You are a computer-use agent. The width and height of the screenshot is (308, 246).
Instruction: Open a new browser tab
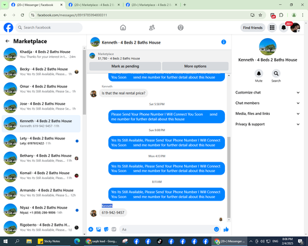click(185, 5)
